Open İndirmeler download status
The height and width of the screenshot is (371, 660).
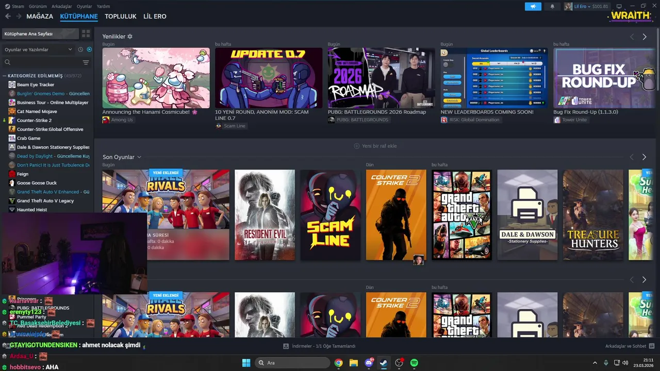coord(320,346)
